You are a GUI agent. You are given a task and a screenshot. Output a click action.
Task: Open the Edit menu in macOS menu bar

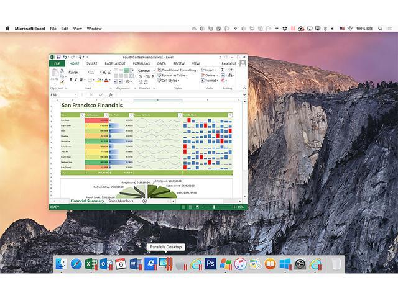[63, 29]
